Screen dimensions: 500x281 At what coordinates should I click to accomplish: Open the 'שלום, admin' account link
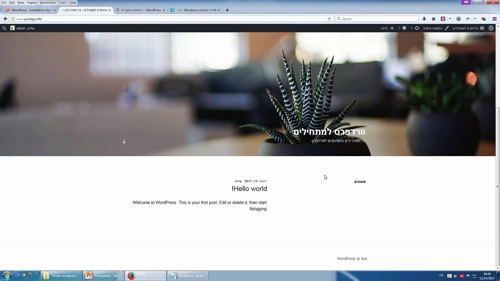[25, 28]
